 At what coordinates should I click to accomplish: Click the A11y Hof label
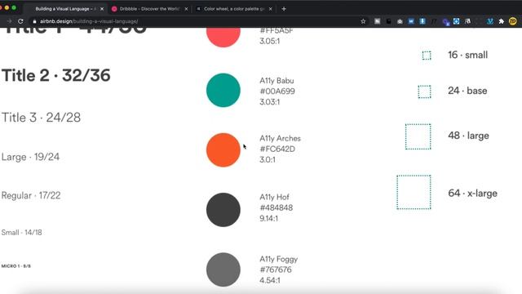(274, 197)
